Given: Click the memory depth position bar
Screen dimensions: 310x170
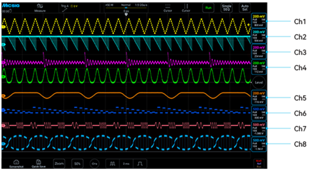Looking at the screenshot, I should click(x=126, y=8).
